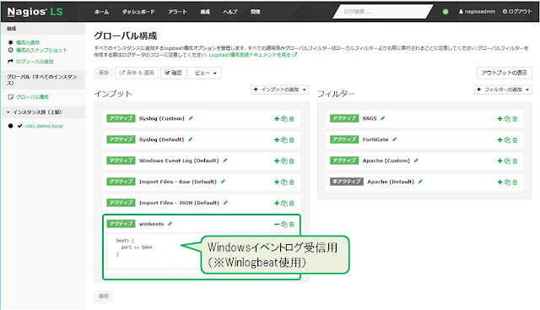
Task: Copy the Windows Event Log (Default) input
Action: point(284,161)
